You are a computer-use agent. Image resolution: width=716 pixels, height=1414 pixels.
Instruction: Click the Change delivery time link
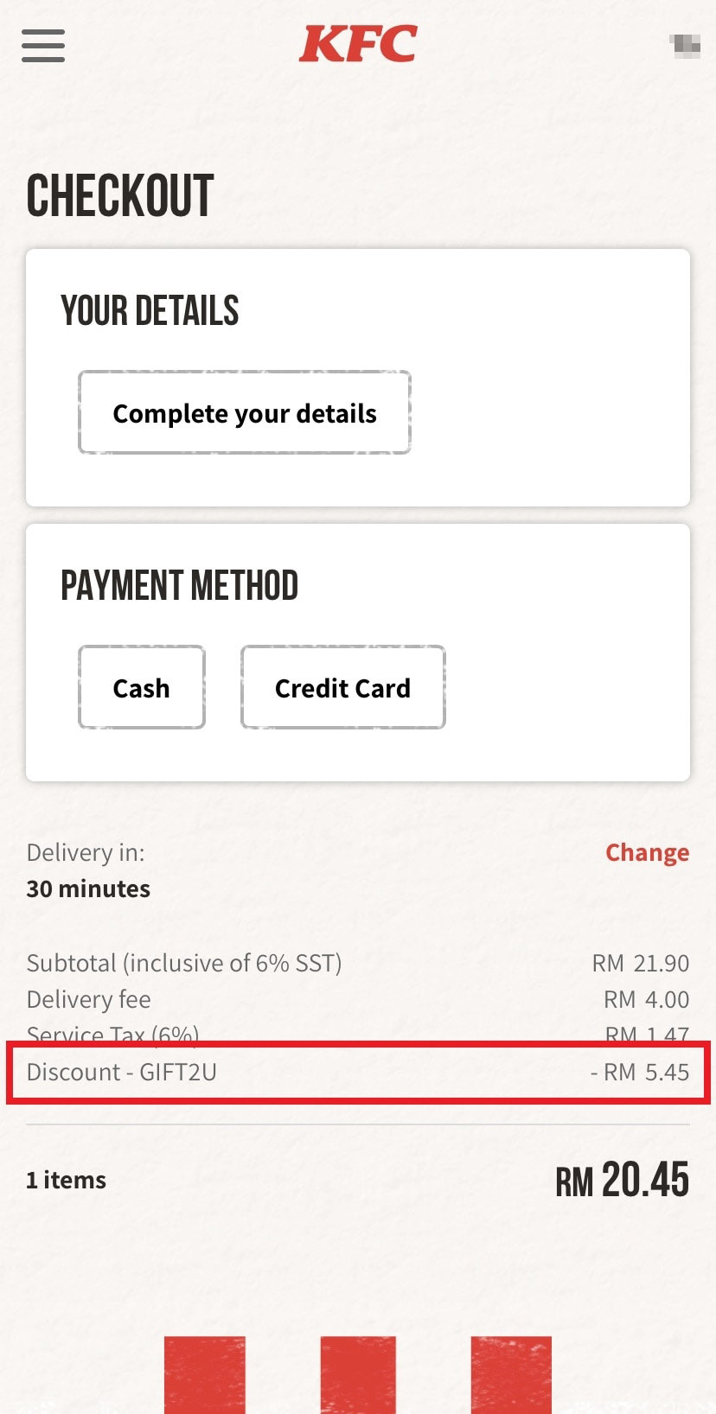(647, 852)
